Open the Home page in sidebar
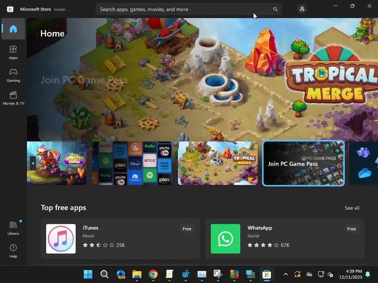The image size is (378, 283). click(13, 29)
